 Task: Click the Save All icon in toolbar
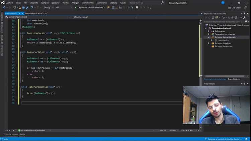click(x=27, y=7)
